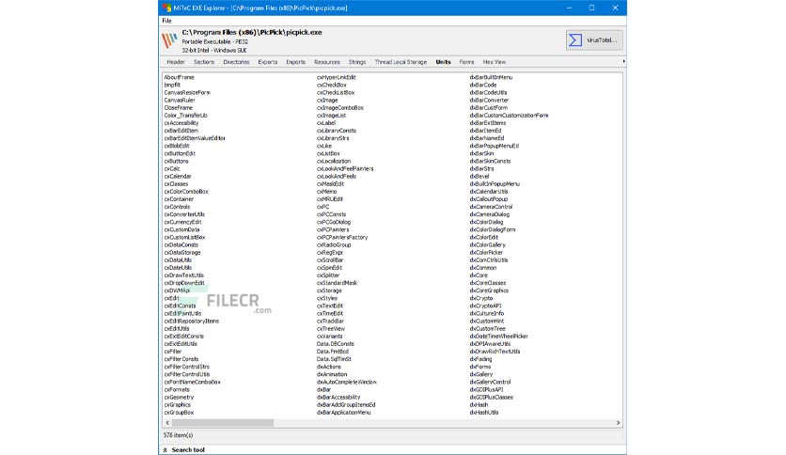
Task: Select the Units tab
Action: (443, 62)
